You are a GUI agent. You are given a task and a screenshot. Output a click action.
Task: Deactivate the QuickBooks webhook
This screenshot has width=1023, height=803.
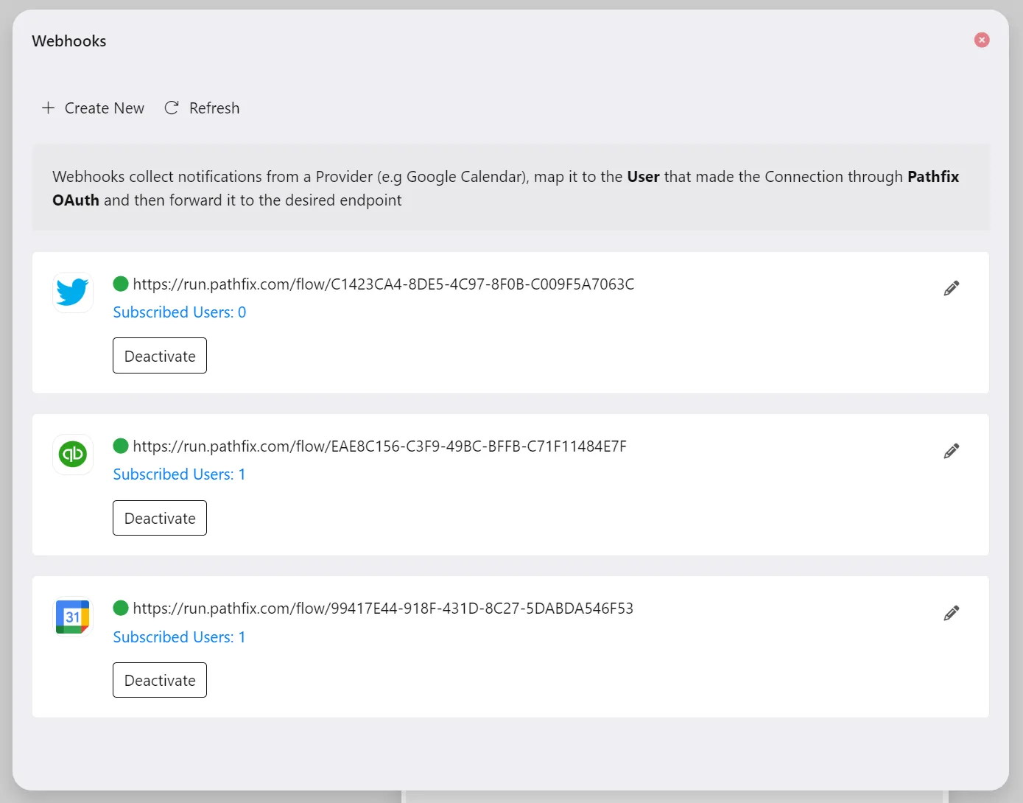[160, 518]
